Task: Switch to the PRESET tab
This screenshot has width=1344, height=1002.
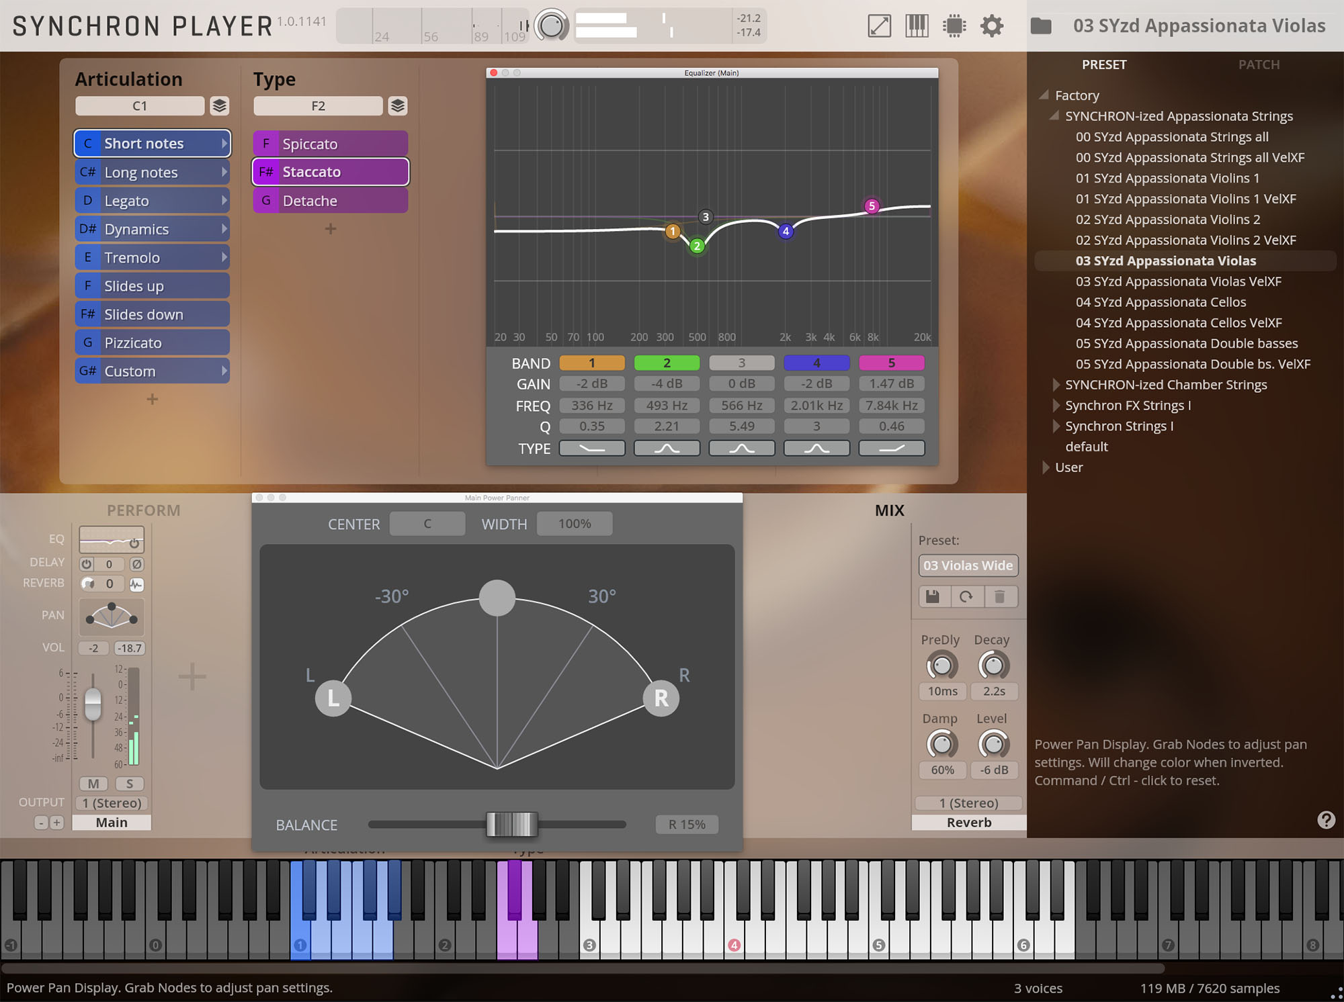Action: click(1105, 64)
